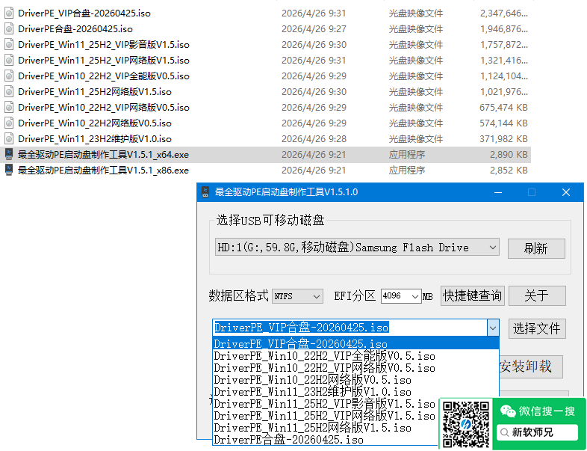The width and height of the screenshot is (587, 451).
Task: Click the Win11_23H2维护版V1.0.iso file icon
Action: pos(9,138)
